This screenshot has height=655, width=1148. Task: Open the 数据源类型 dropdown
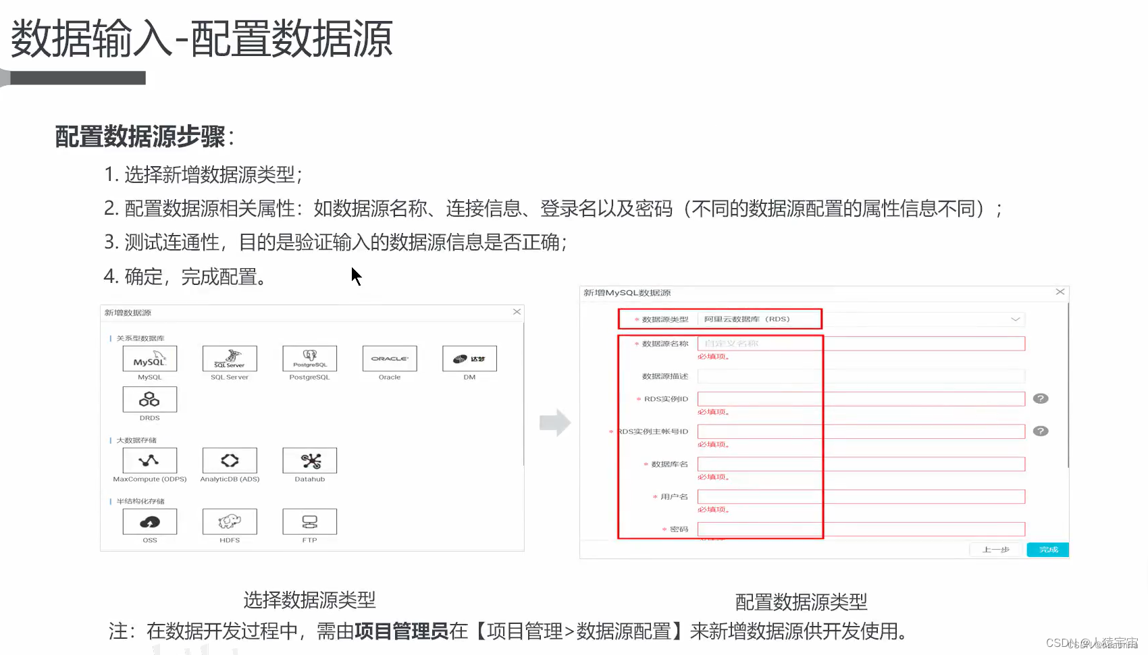(861, 319)
